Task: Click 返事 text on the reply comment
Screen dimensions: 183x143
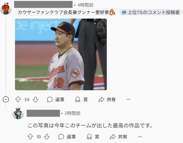Action: click(x=71, y=137)
